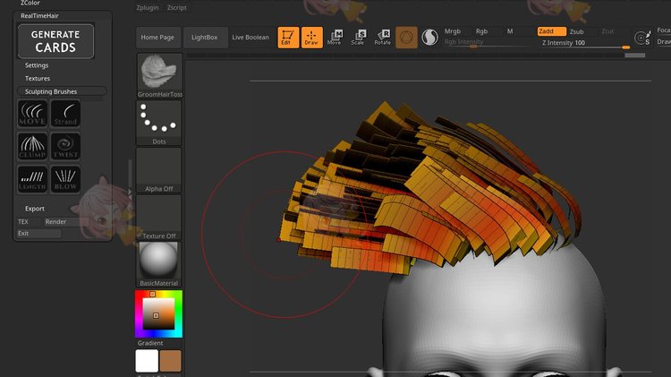This screenshot has width=671, height=377.
Task: Toggle Draw mode
Action: pos(311,38)
